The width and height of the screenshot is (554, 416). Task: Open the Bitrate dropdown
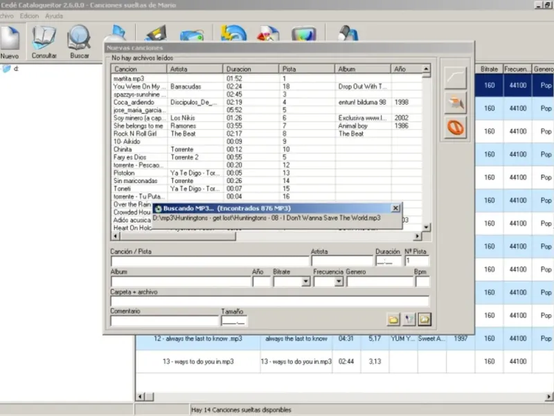coord(305,281)
